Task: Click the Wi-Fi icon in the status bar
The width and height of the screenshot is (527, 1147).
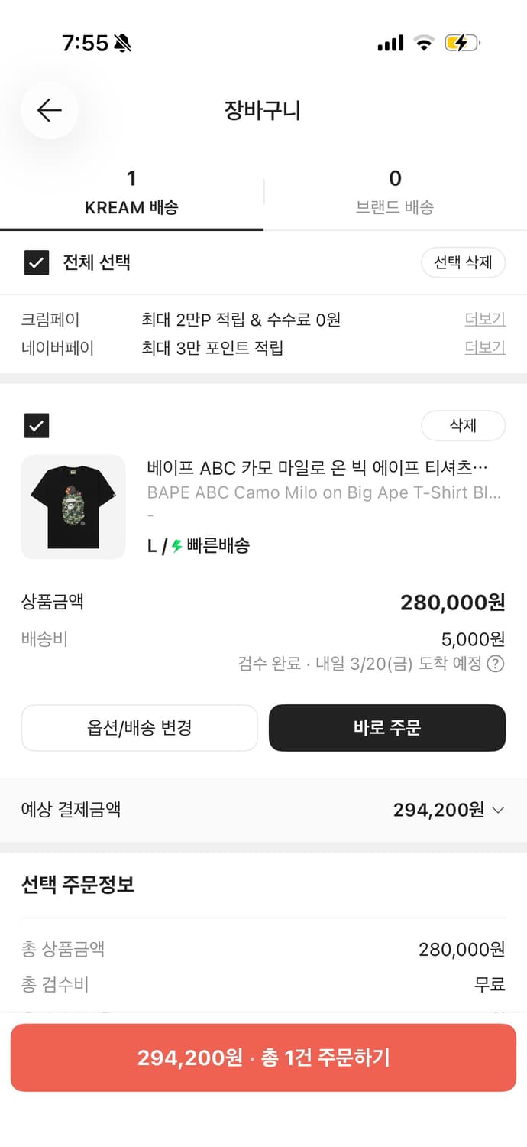Action: tap(425, 44)
